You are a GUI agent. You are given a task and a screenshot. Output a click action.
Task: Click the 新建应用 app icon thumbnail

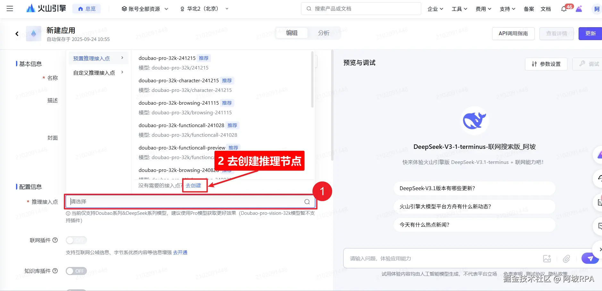pos(34,34)
